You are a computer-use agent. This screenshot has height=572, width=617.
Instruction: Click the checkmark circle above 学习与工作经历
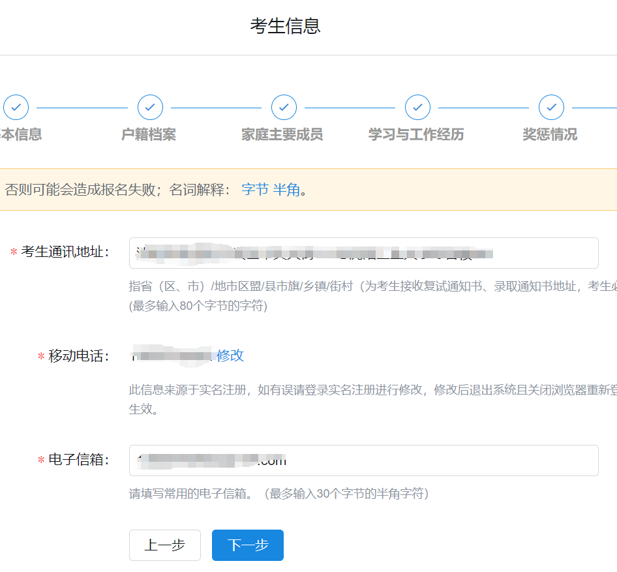(417, 107)
